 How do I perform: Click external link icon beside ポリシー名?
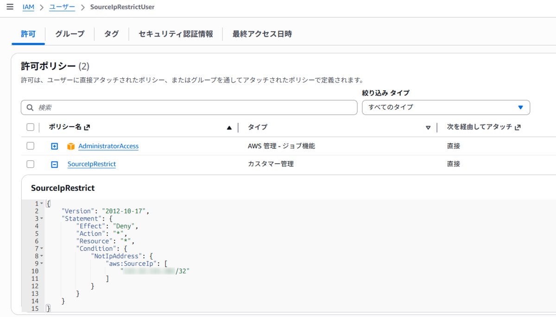87,127
